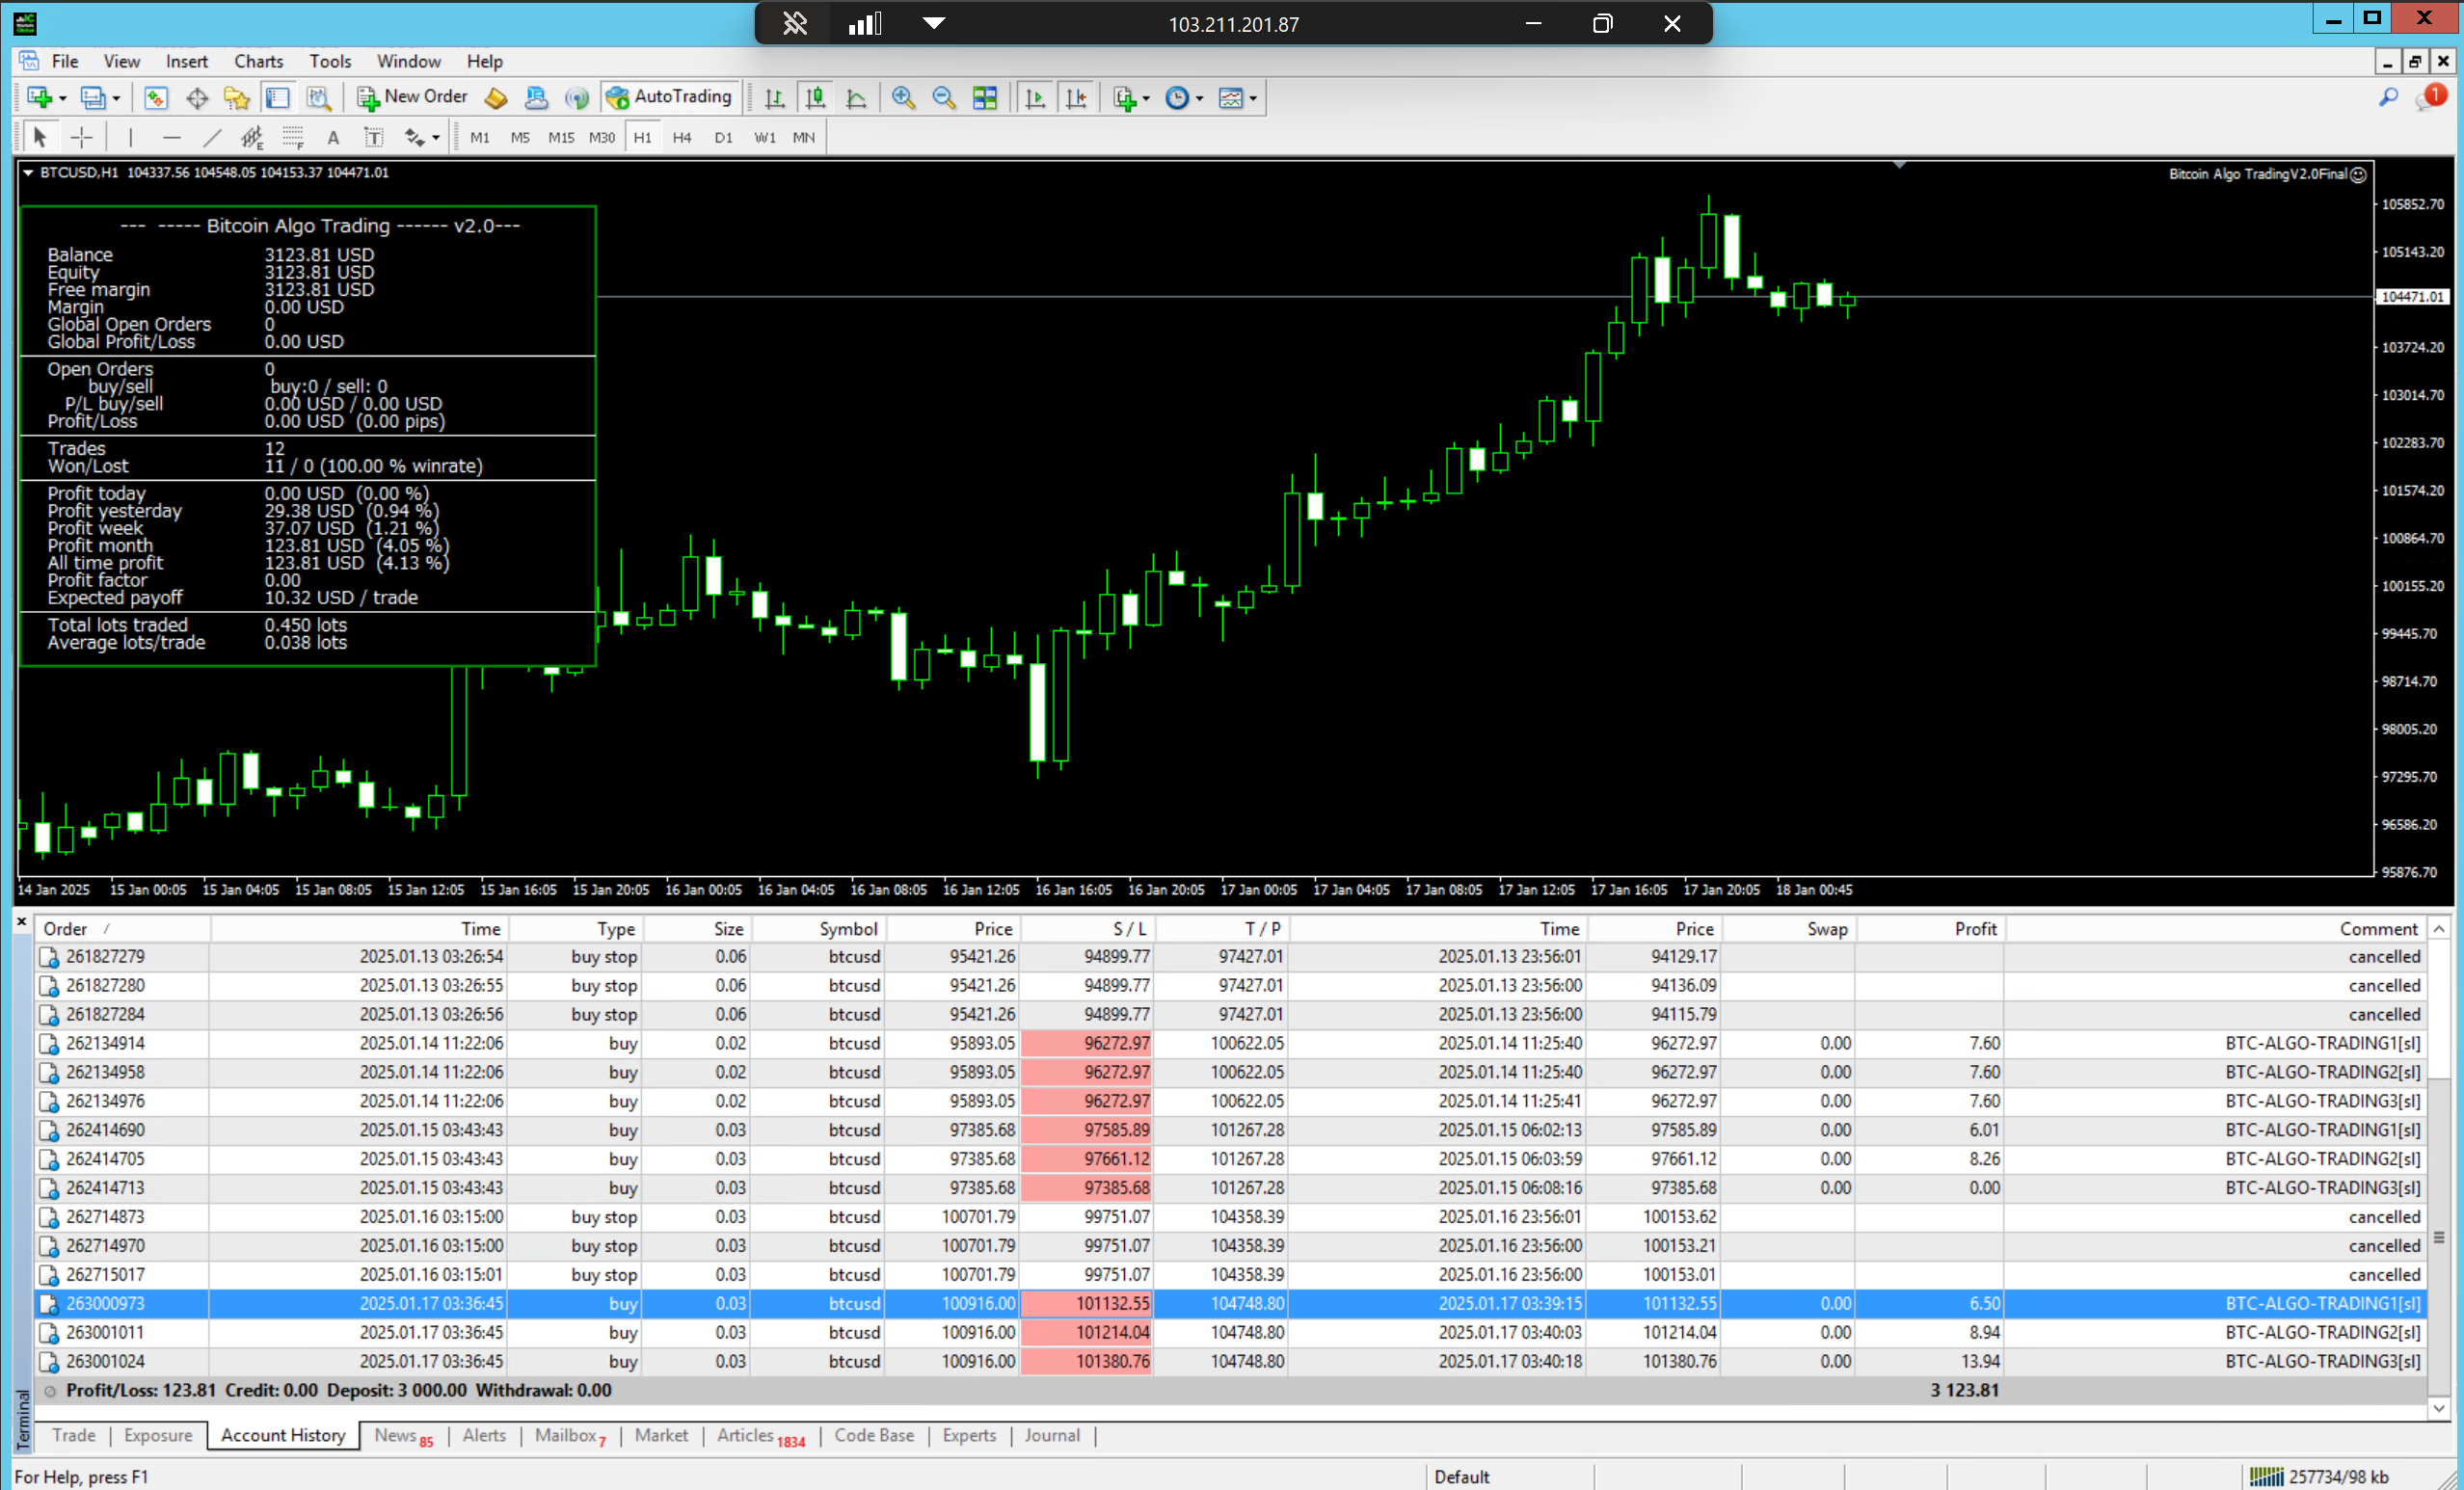The width and height of the screenshot is (2464, 1490).
Task: Open the Charts menu
Action: tap(258, 61)
